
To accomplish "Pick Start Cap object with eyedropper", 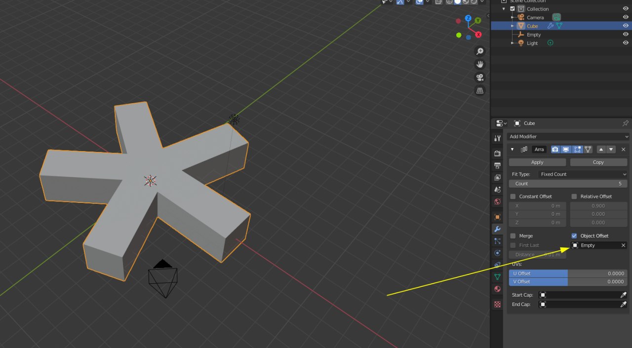I will coord(623,295).
